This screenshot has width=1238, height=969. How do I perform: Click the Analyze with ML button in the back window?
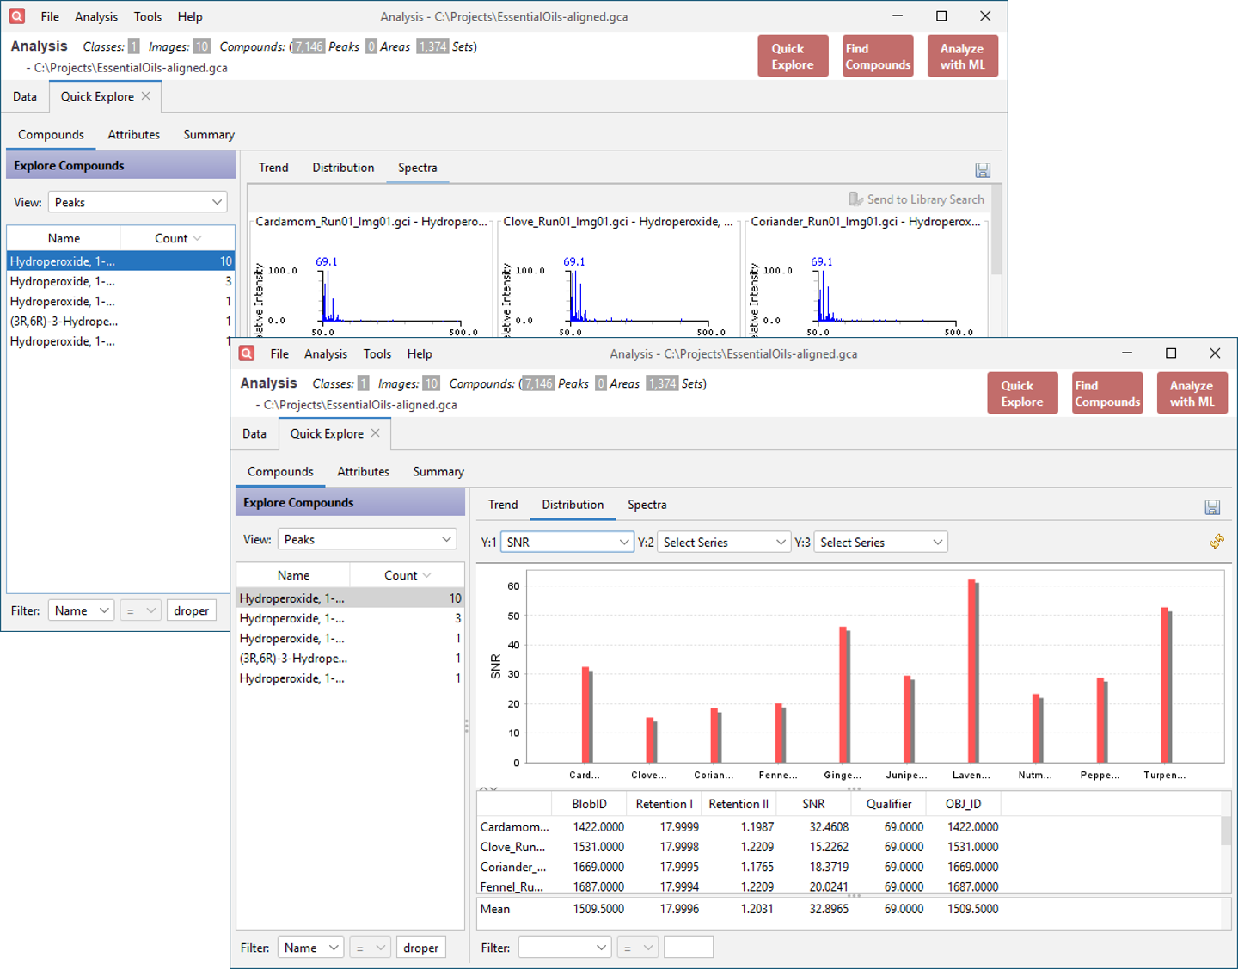(x=962, y=56)
